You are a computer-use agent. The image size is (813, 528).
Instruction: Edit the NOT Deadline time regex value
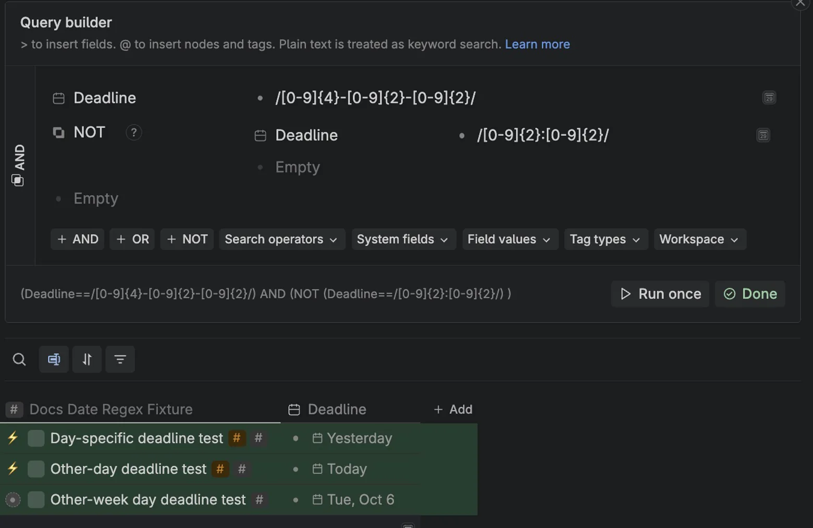[543, 135]
